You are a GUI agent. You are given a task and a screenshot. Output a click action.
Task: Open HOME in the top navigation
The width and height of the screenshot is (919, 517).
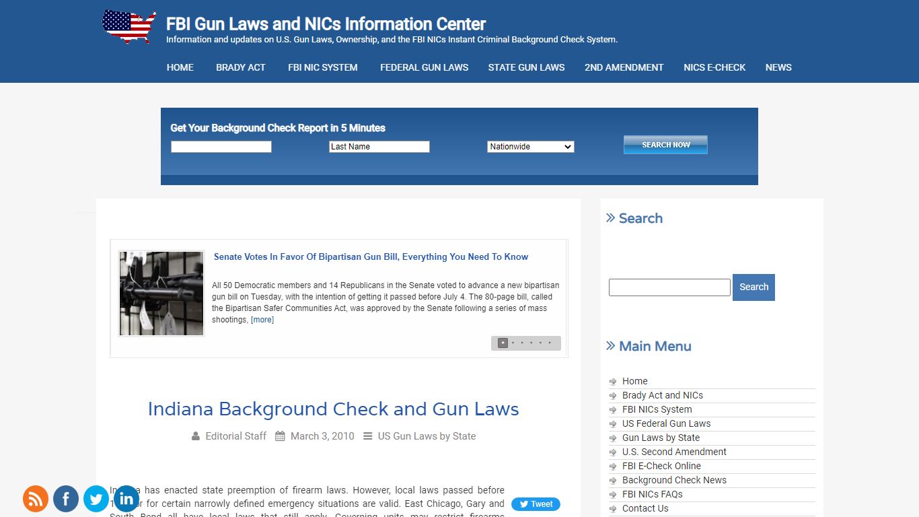180,67
